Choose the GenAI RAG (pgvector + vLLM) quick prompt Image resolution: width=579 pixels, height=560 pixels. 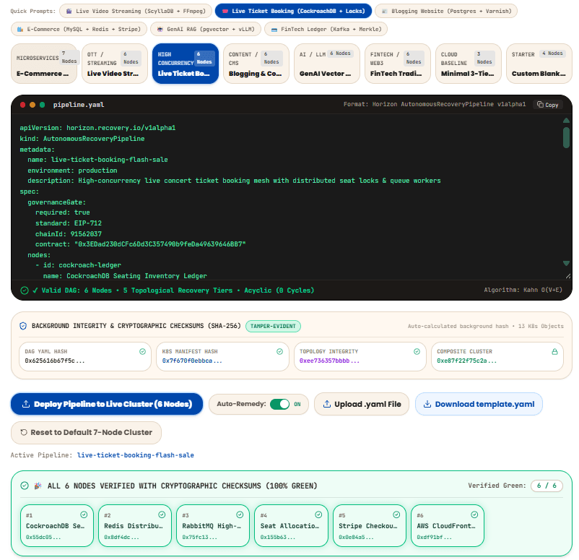pos(206,29)
